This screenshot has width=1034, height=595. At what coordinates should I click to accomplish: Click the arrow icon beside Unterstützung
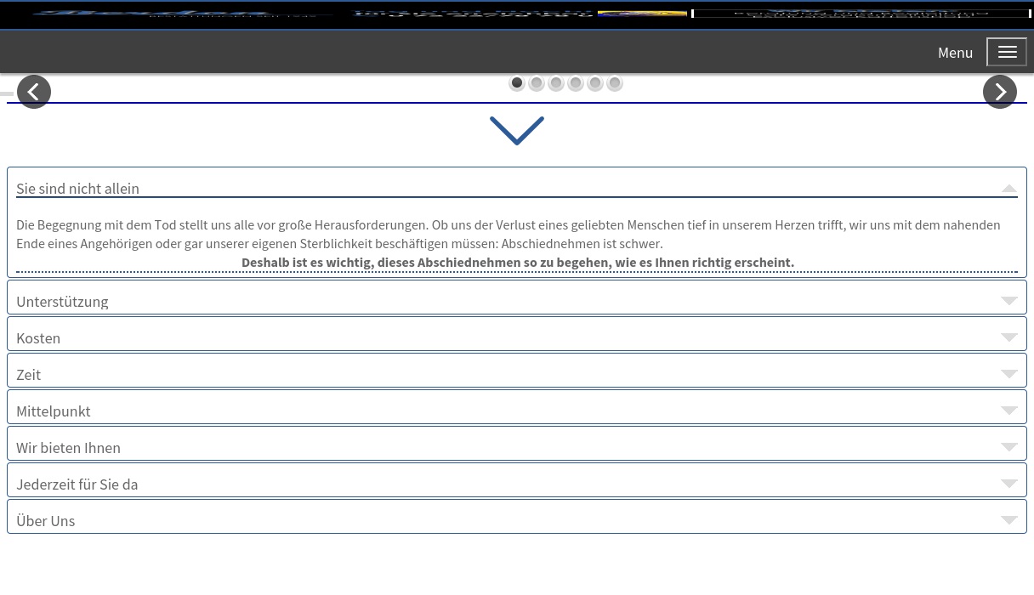(1008, 301)
